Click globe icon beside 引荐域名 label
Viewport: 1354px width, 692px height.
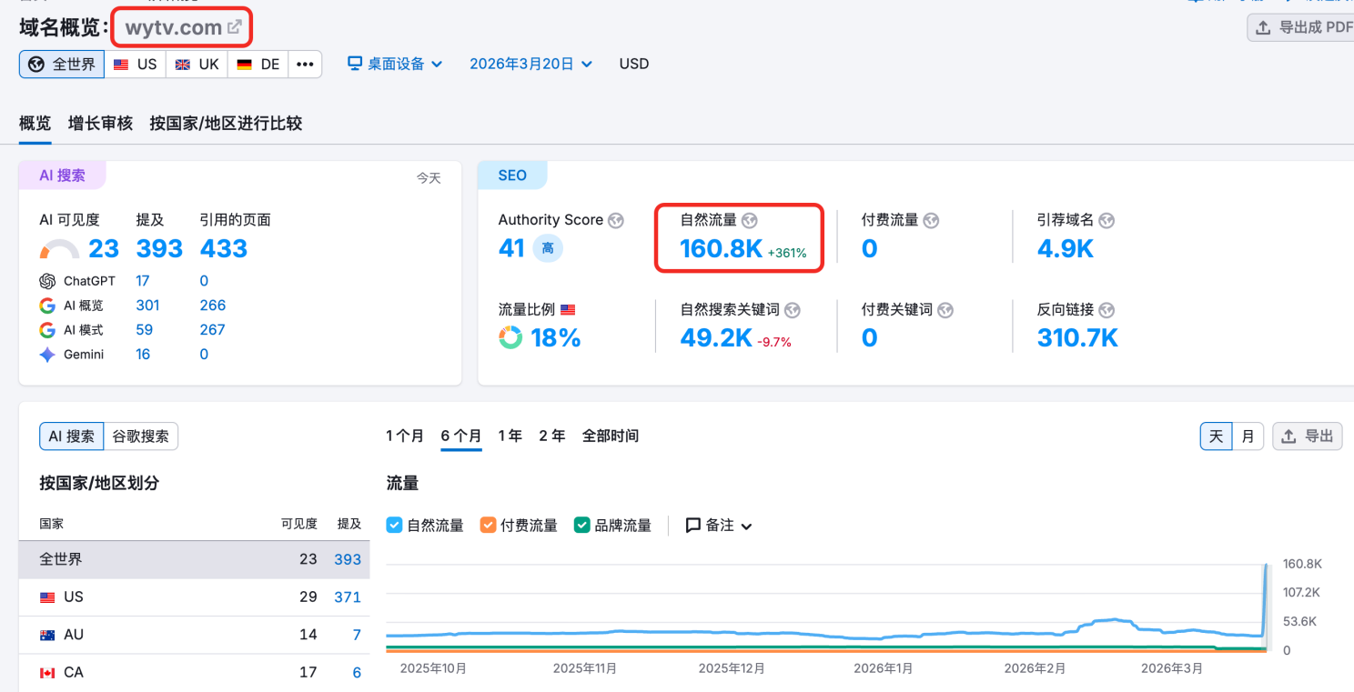tap(1106, 220)
